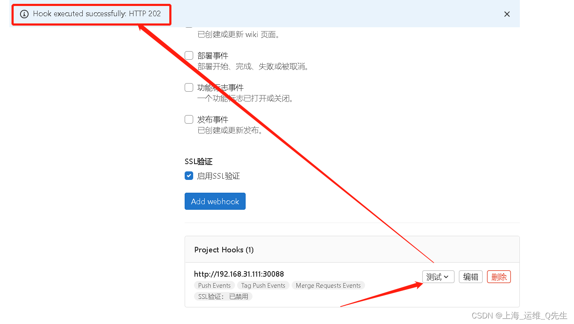Click the 一个功能标志已打开或关闭 description
Viewport: 574px width, 324px height.
[246, 98]
